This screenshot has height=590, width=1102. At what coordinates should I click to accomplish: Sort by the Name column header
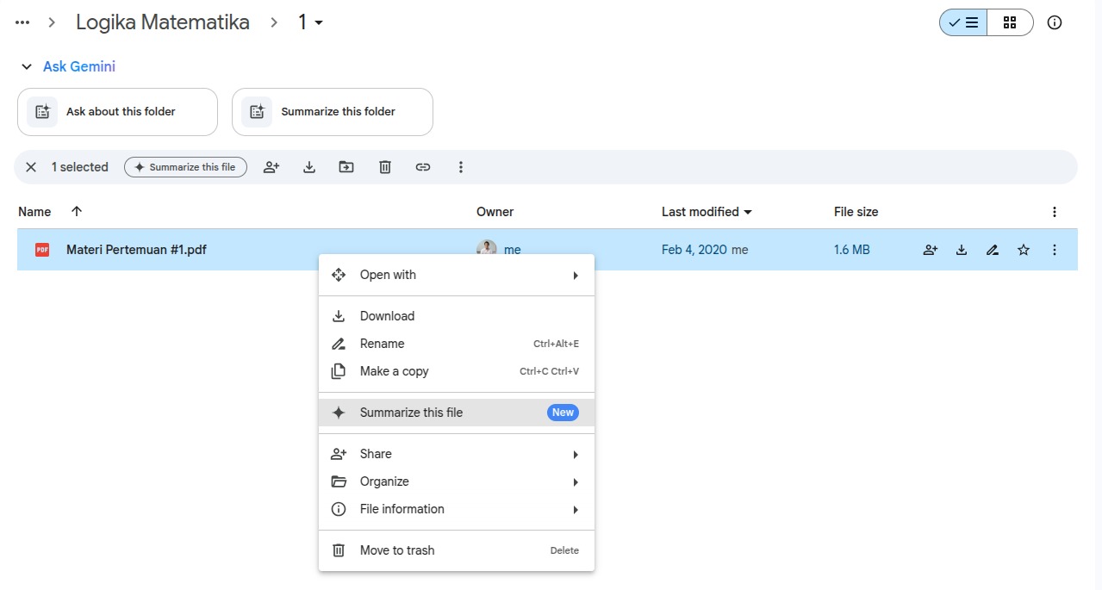point(34,212)
